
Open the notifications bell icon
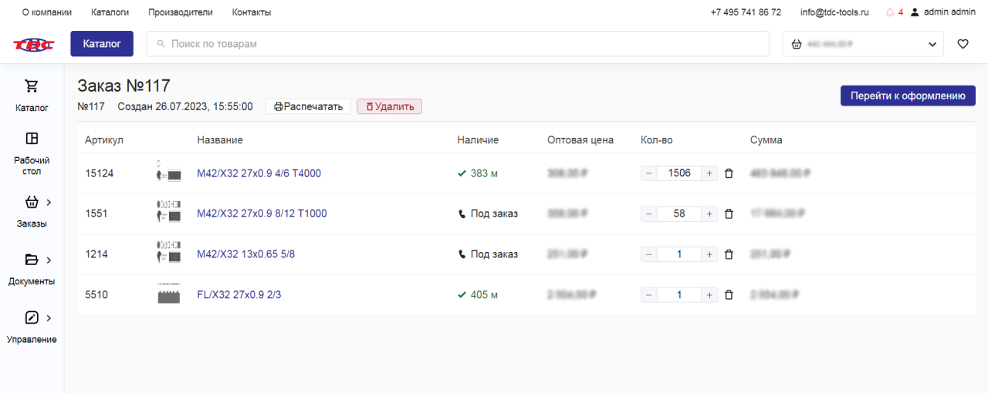[x=890, y=12]
